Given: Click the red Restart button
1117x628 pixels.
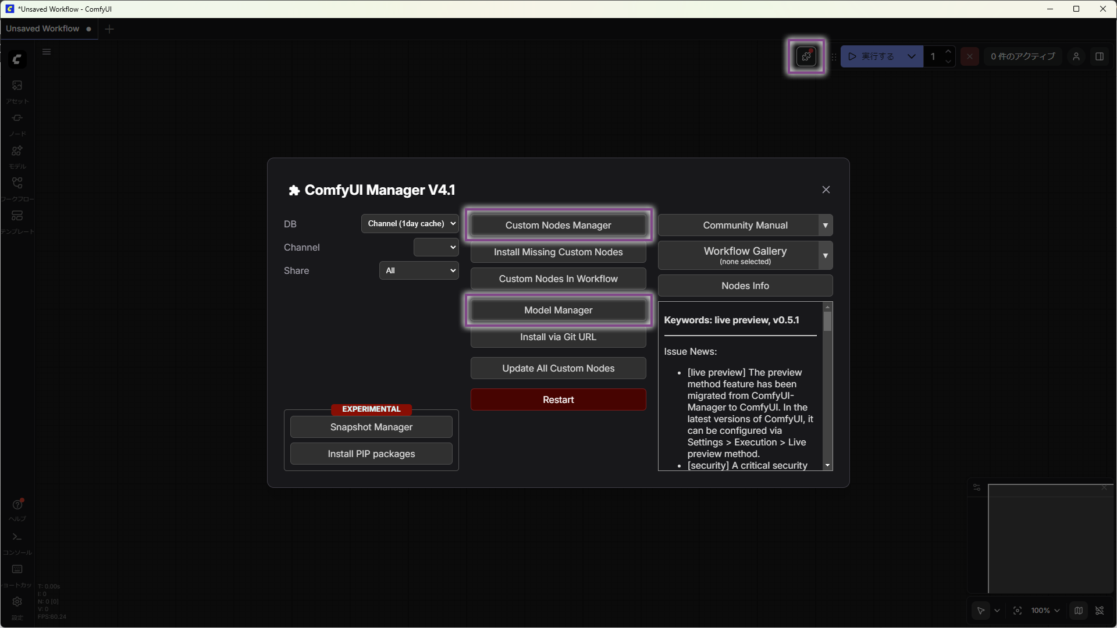Looking at the screenshot, I should (x=558, y=399).
